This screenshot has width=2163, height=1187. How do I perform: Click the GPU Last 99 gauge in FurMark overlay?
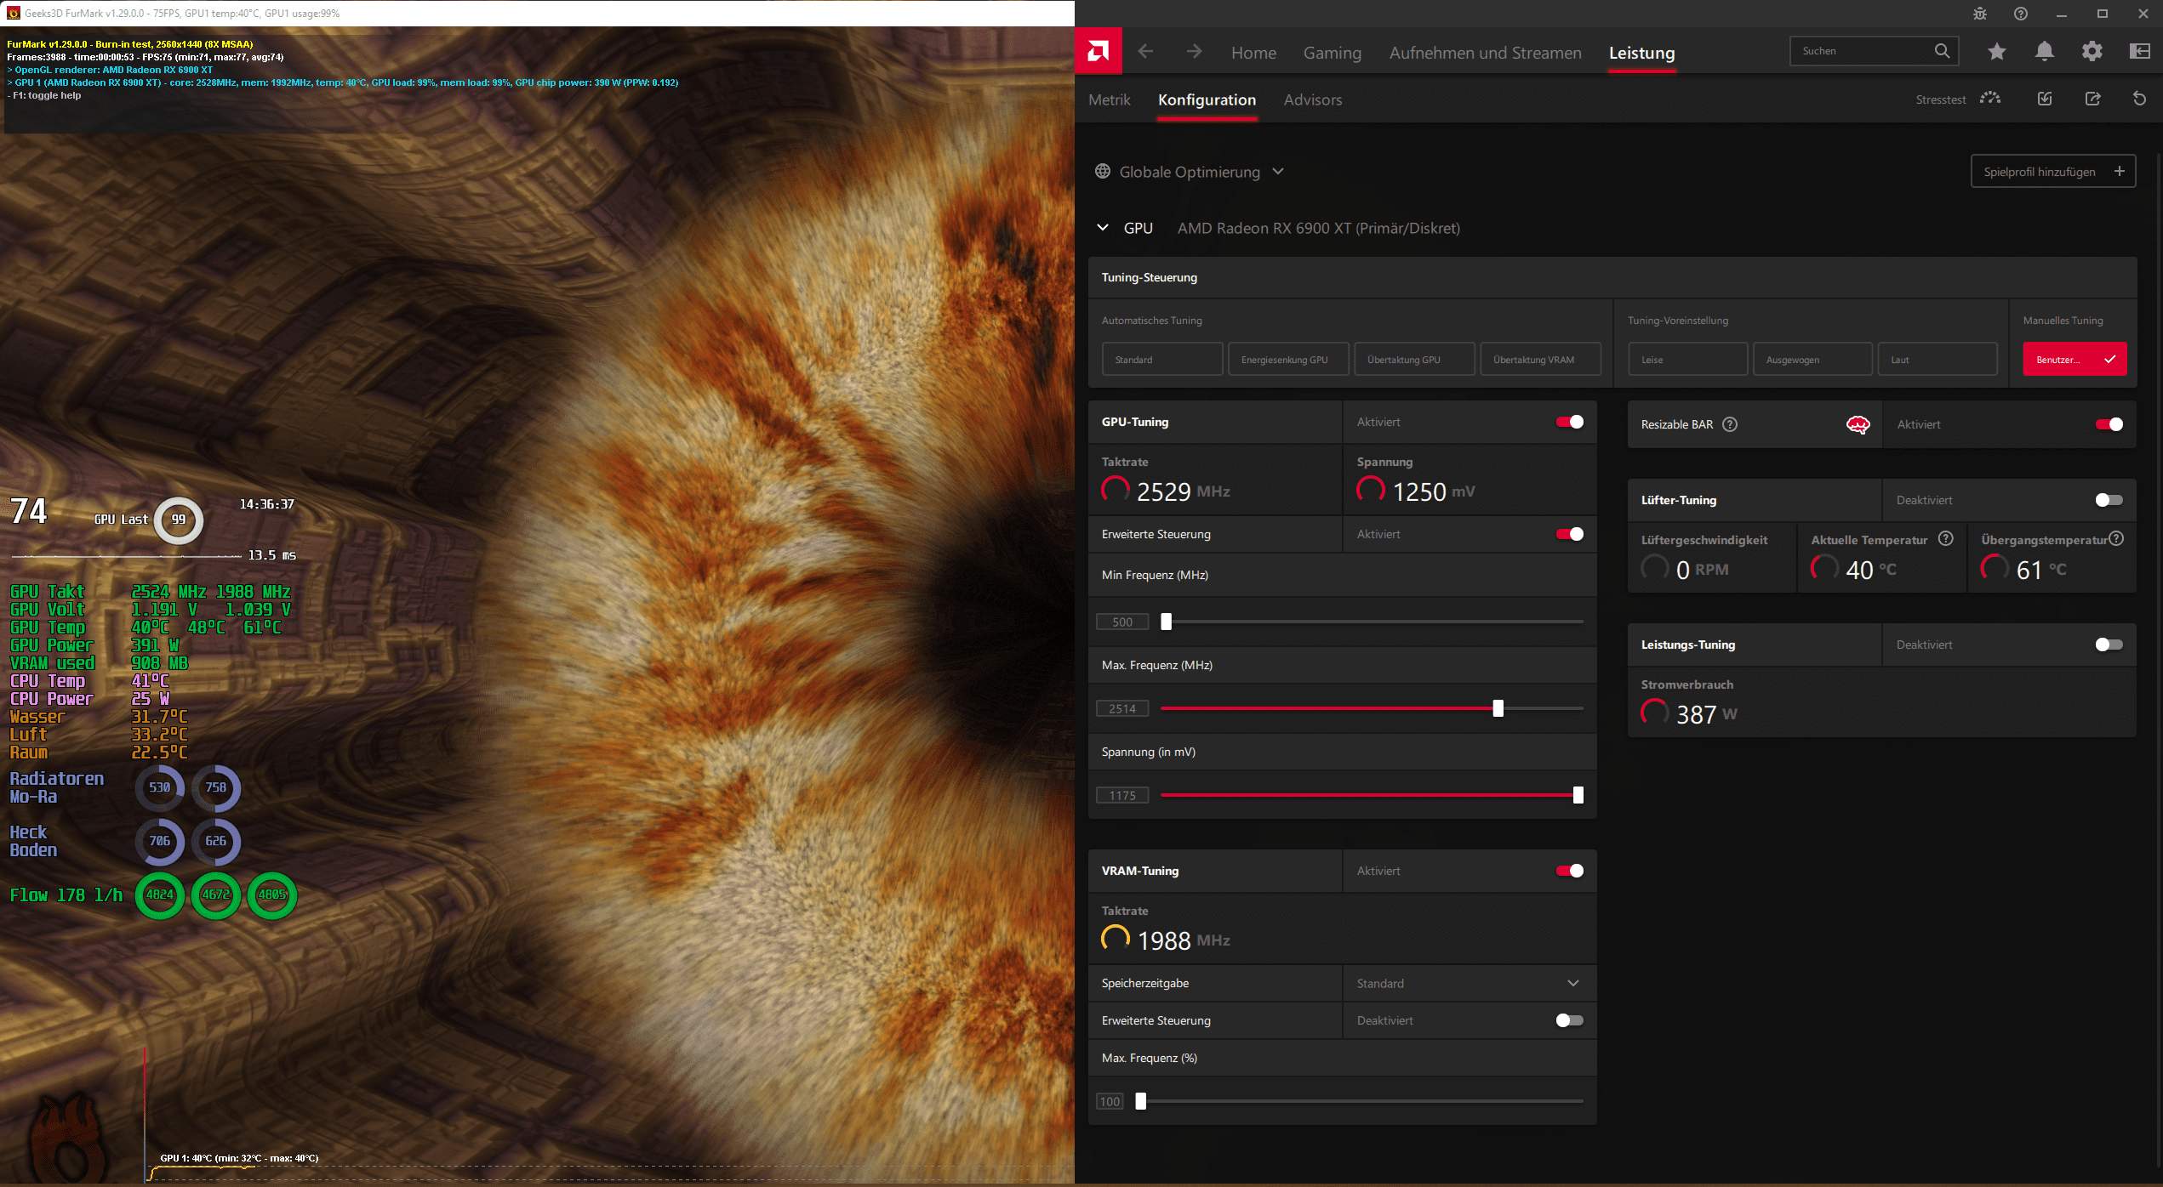pos(179,520)
